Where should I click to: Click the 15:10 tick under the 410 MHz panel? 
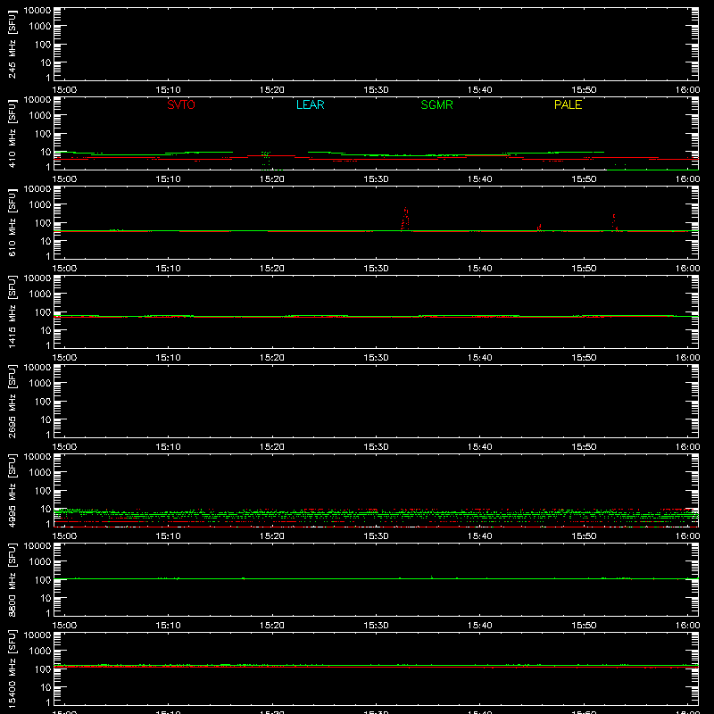pos(168,179)
